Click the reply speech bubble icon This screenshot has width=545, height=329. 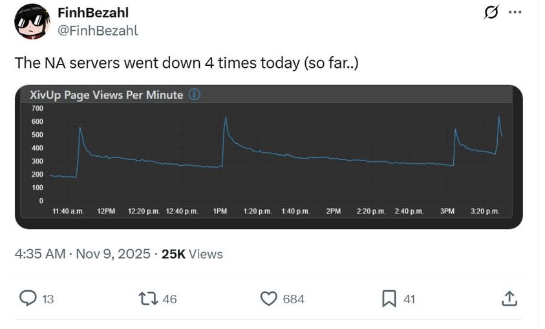(28, 298)
